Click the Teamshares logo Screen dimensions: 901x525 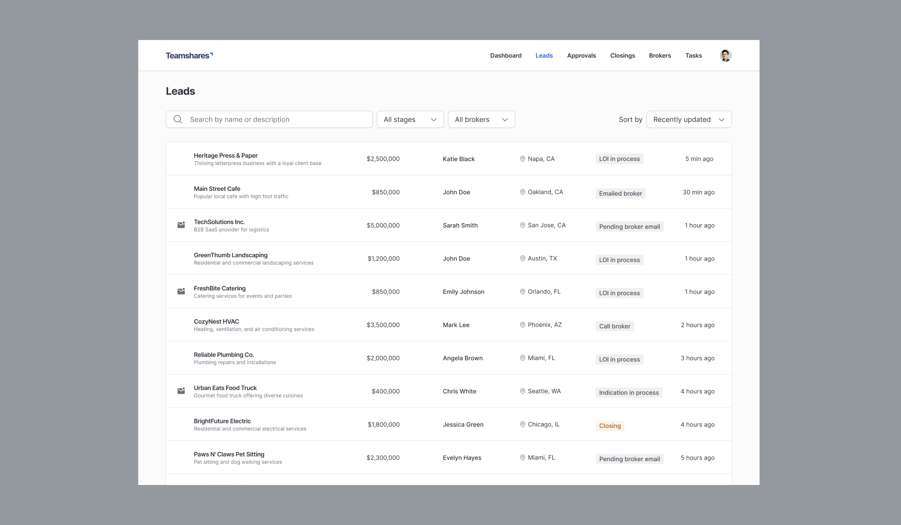click(x=189, y=55)
